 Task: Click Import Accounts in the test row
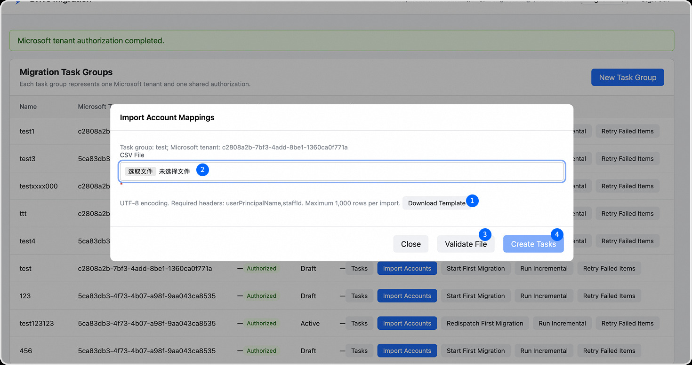point(407,269)
